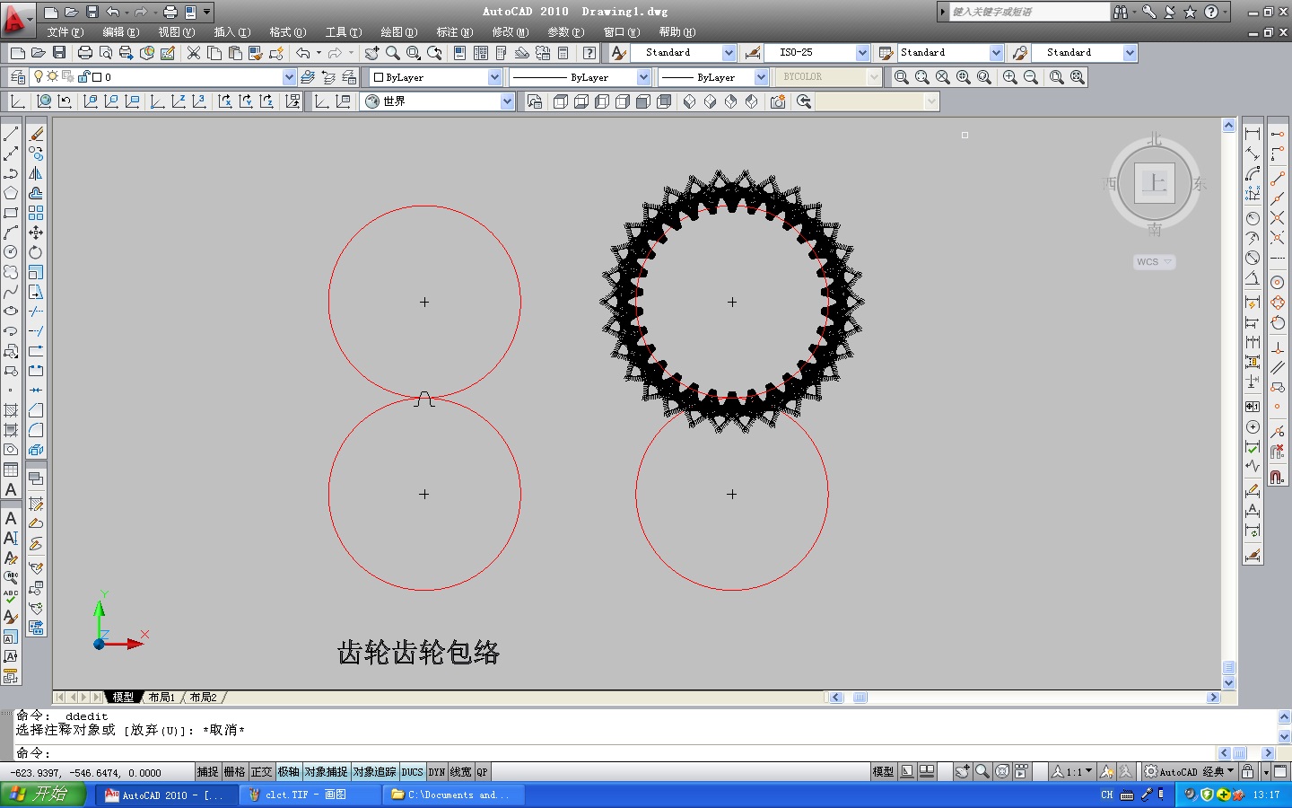Open the 绘图(D) menu
Viewport: 1292px width, 808px height.
[399, 32]
